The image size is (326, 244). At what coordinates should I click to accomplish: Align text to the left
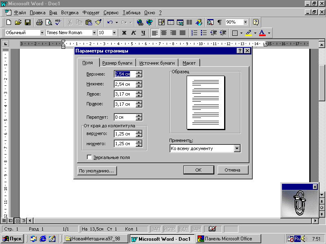tap(154, 33)
